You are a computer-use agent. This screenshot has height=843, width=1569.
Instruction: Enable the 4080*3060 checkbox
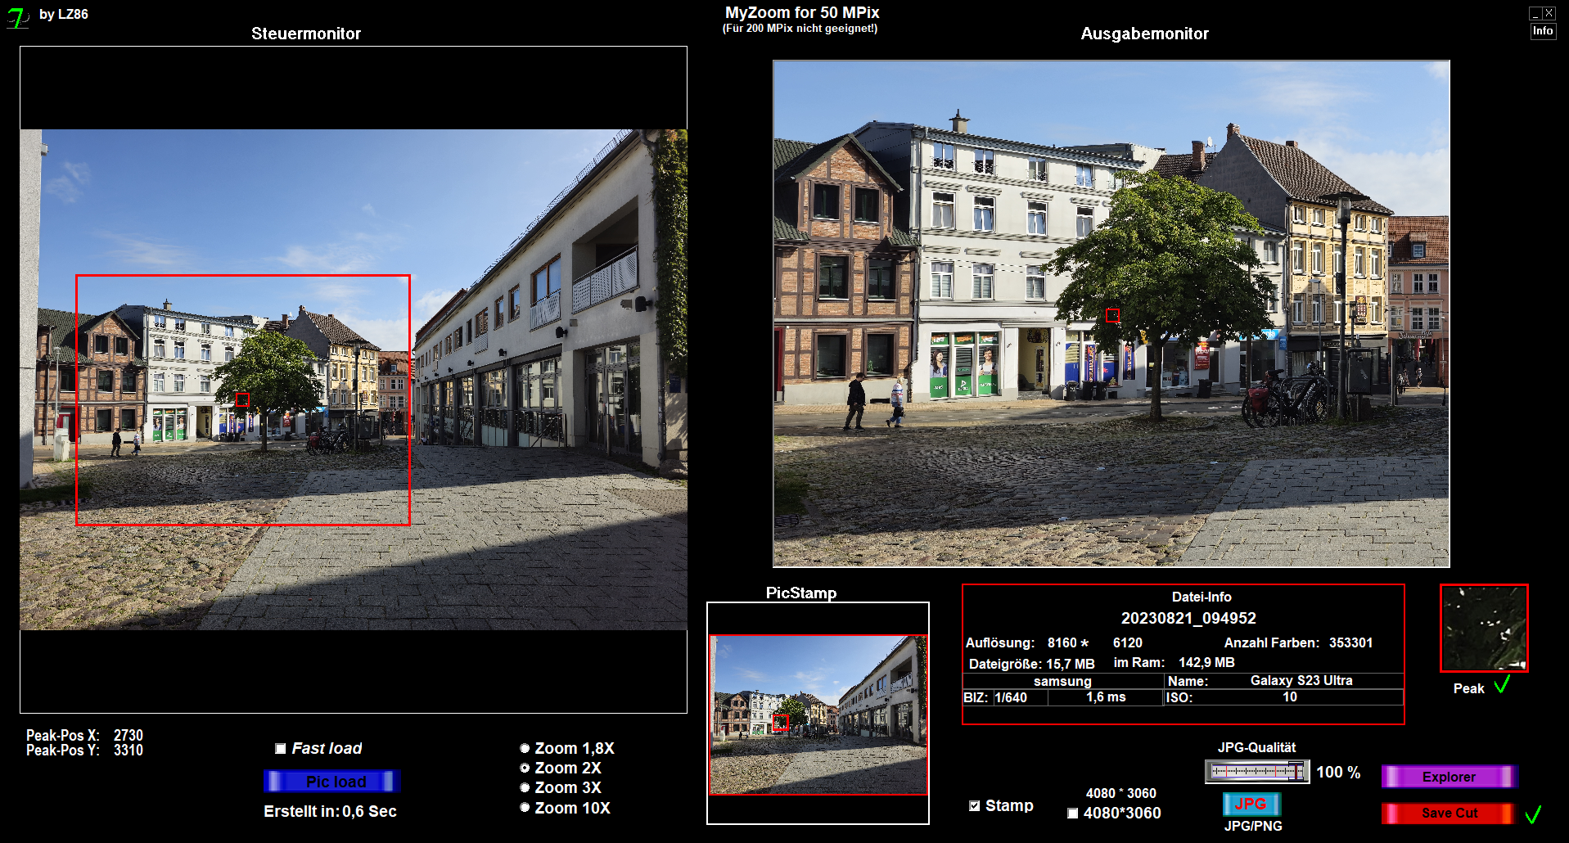coord(1072,814)
